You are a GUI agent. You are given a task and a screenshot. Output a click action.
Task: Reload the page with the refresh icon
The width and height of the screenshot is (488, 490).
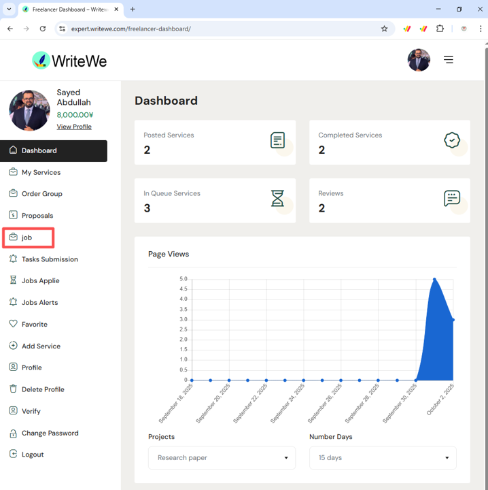(x=43, y=29)
